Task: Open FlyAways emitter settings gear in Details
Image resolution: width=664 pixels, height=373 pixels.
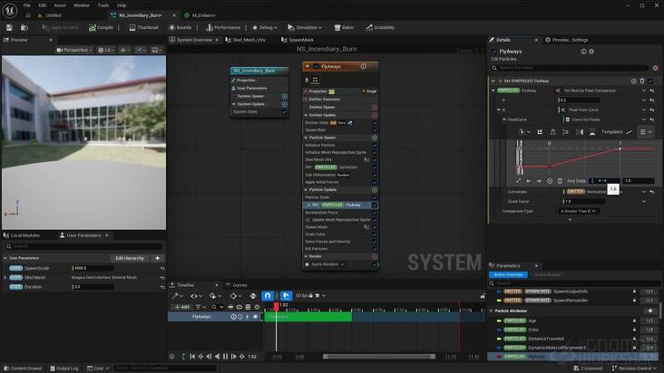Action: tap(591, 52)
